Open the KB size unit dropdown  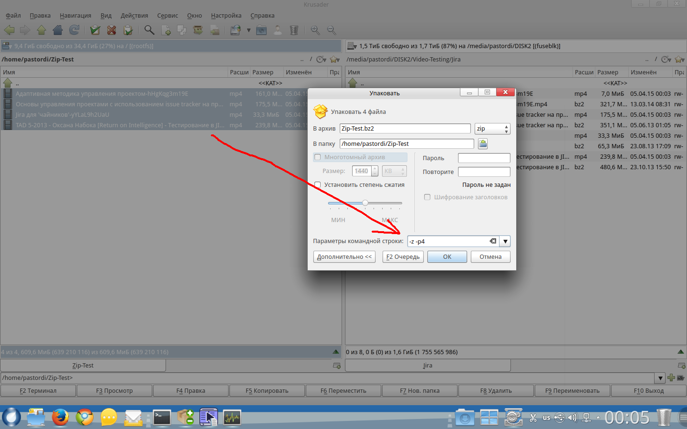(395, 171)
